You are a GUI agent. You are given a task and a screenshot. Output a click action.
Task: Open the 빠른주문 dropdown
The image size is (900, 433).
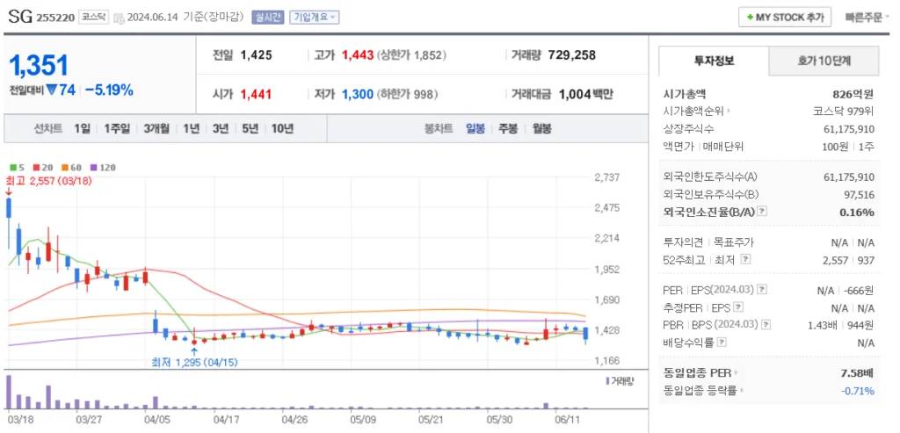click(x=867, y=18)
